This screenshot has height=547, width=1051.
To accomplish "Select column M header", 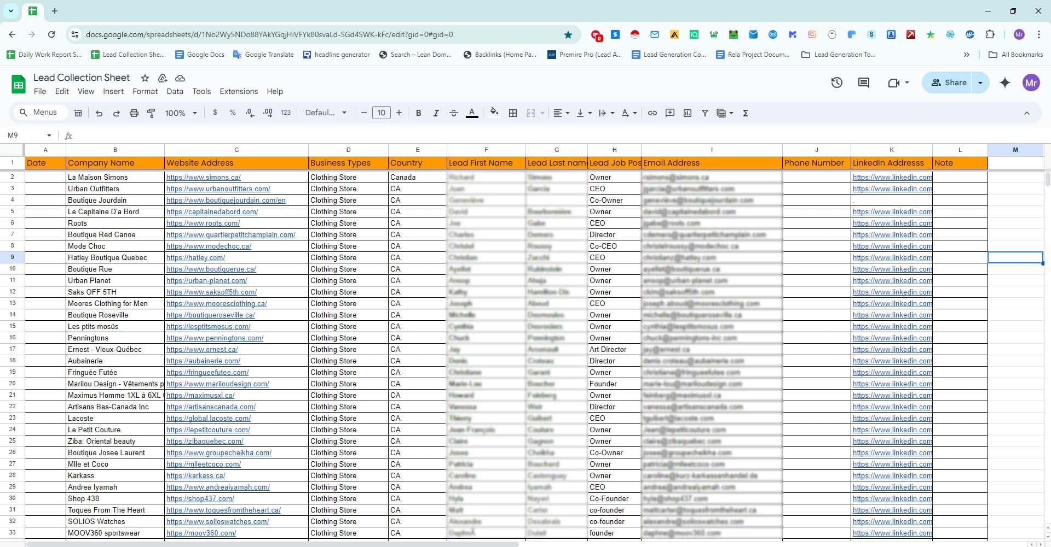I will coord(1015,150).
